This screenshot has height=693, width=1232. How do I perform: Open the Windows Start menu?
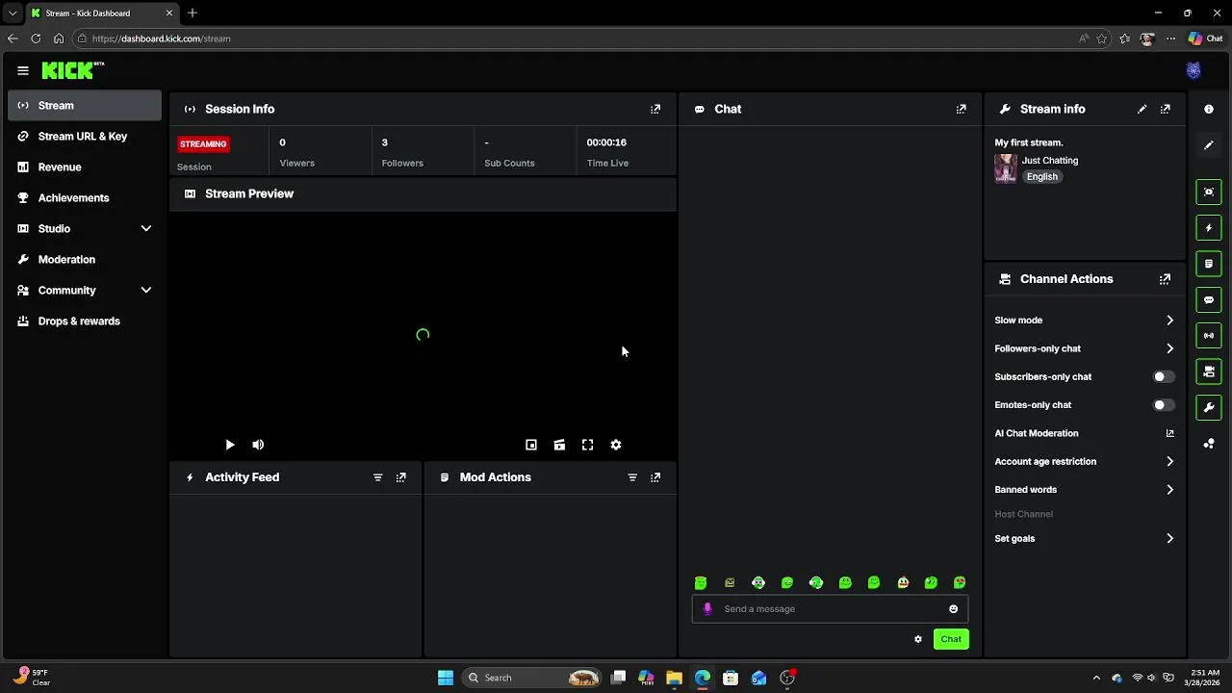[446, 678]
